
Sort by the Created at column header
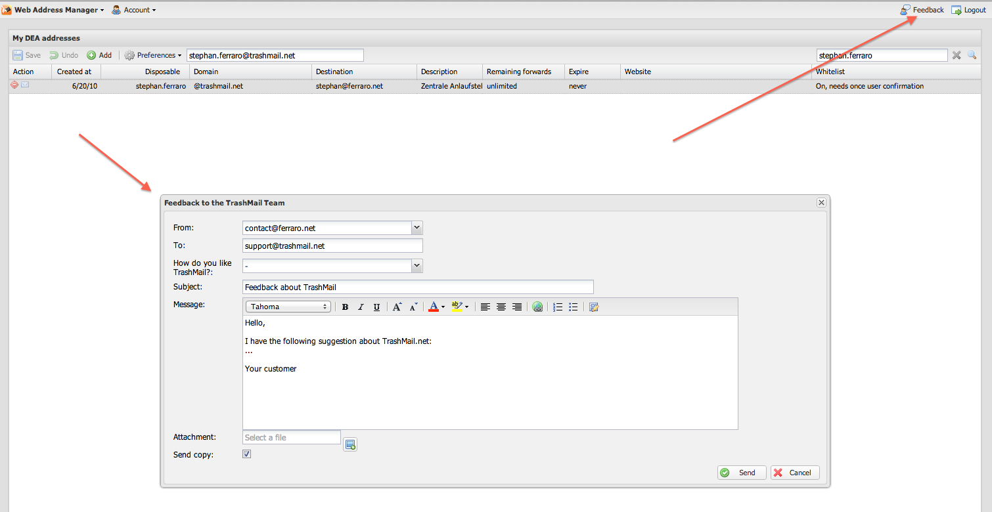[x=76, y=72]
